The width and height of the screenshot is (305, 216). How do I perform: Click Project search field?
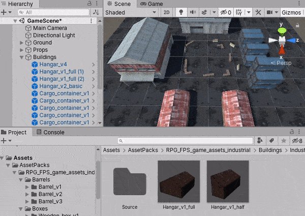pos(186,141)
